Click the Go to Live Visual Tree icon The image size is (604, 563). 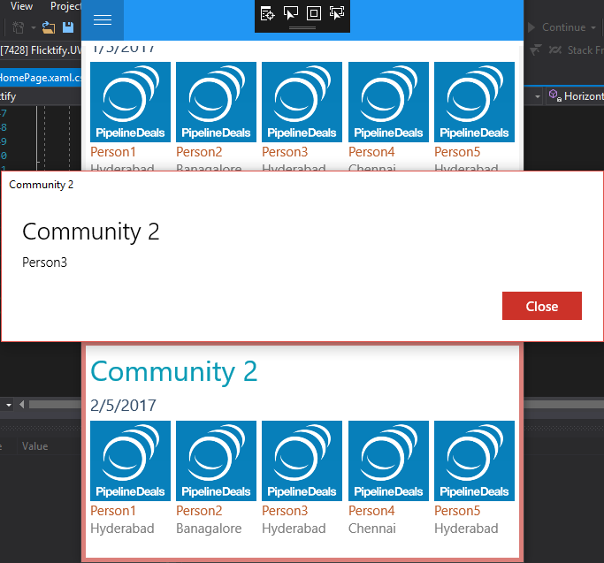[x=267, y=13]
